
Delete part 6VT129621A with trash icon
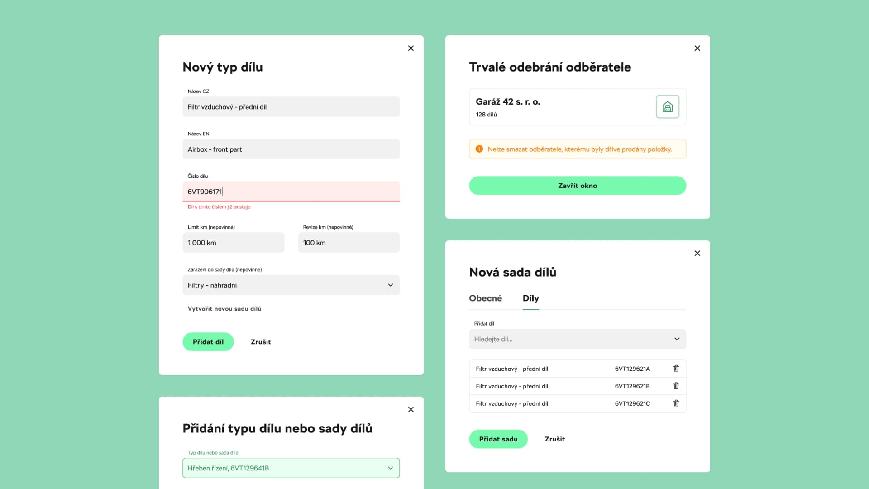pos(676,369)
